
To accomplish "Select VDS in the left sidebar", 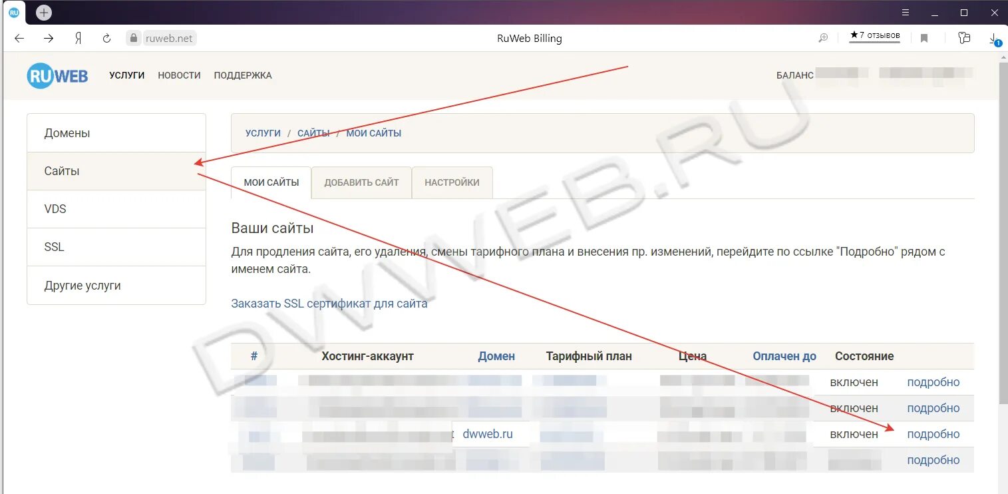I will (x=116, y=209).
